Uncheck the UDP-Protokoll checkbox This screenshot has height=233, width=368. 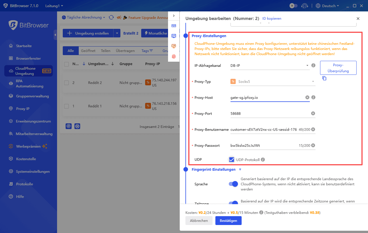click(x=232, y=160)
